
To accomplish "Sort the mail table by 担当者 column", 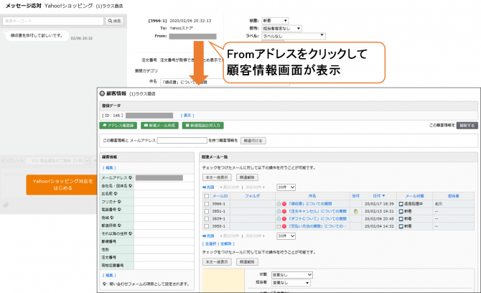I will (454, 196).
